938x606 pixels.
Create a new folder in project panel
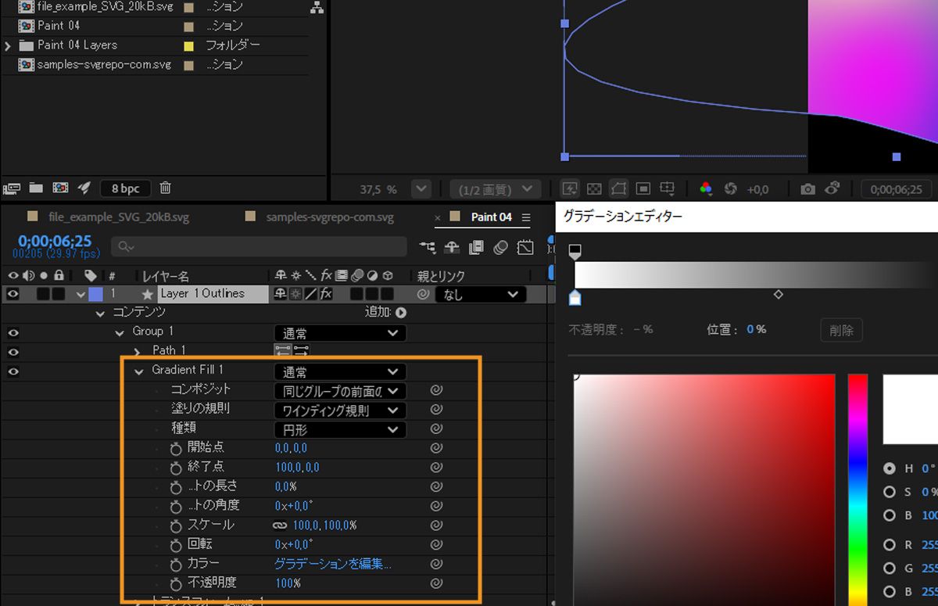point(36,188)
